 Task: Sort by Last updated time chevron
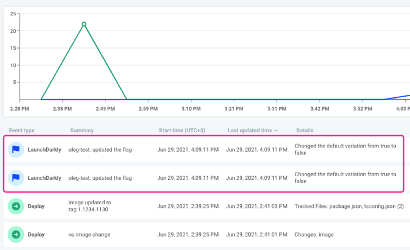(276, 131)
